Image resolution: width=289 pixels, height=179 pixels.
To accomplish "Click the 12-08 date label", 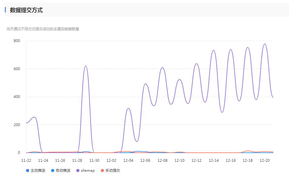I will pyautogui.click(x=162, y=161).
